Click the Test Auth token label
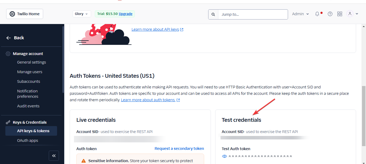The image size is (366, 164). click(236, 149)
